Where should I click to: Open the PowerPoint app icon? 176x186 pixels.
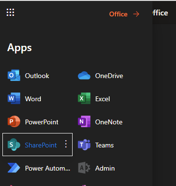point(14,121)
